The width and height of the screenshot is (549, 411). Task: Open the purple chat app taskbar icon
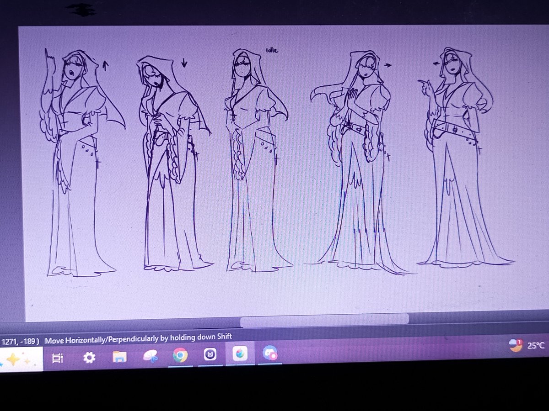270,353
